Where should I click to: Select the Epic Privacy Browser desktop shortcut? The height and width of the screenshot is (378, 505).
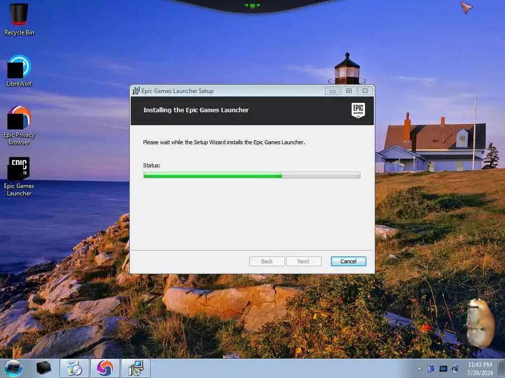click(19, 126)
